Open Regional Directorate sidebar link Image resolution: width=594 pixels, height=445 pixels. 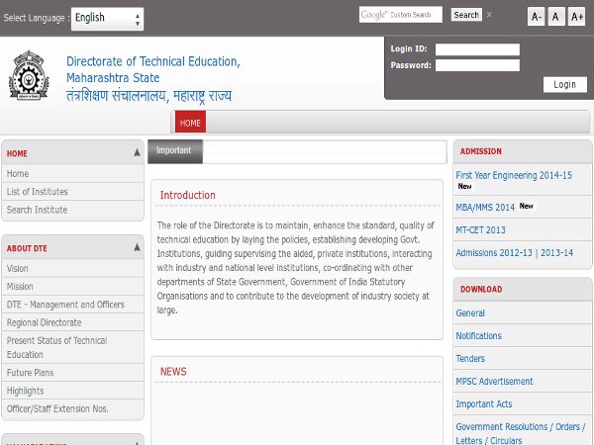44,322
